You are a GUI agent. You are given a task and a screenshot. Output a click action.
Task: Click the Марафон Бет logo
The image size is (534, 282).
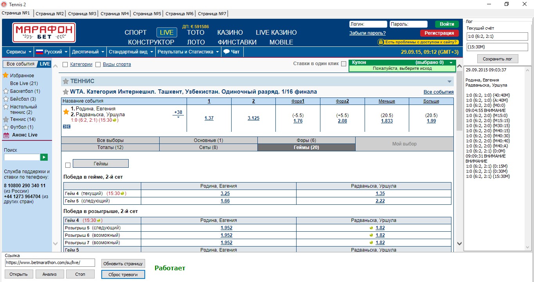(44, 33)
